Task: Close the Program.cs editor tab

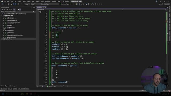Action: pos(46,7)
